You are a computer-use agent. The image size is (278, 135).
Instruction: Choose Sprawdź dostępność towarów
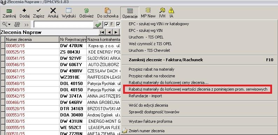(154, 112)
